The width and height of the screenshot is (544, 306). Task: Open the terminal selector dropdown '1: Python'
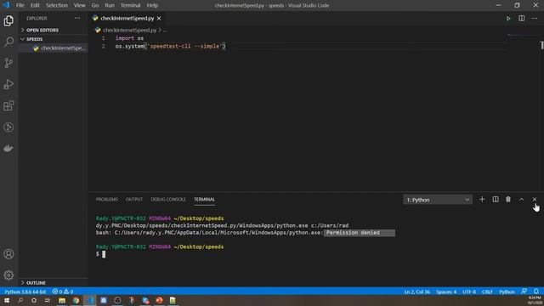coord(438,200)
